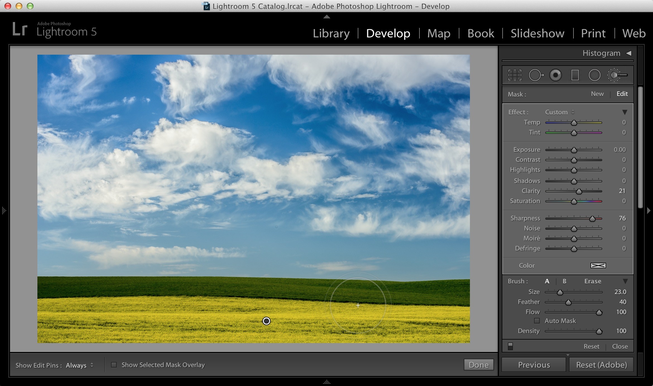Select the Radial Filter tool
The height and width of the screenshot is (386, 653).
(594, 75)
